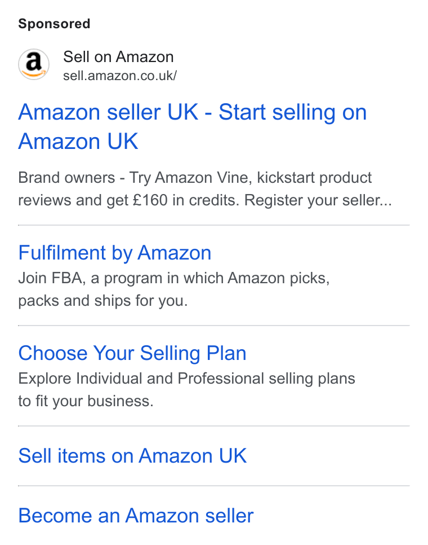The width and height of the screenshot is (428, 545).
Task: Click the headline's second line Amazon UK
Action: [78, 142]
